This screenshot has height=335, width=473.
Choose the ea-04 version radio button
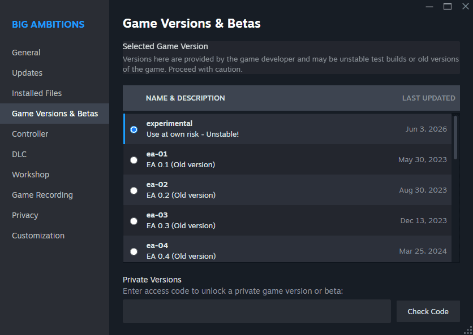pos(134,251)
